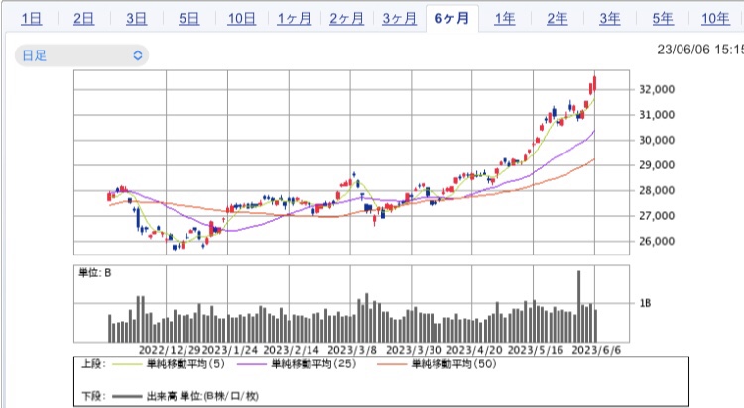Image resolution: width=744 pixels, height=408 pixels.
Task: Click the 27,000 price axis label
Action: tap(657, 216)
